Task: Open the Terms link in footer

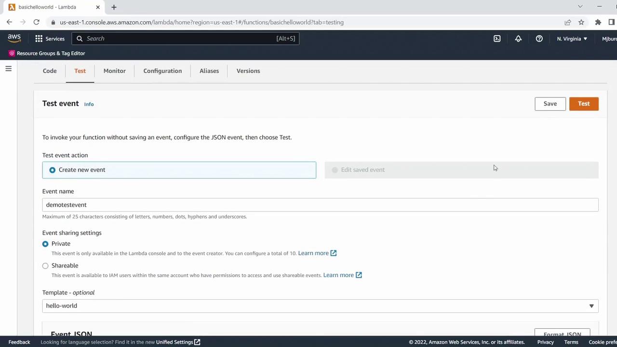Action: [571, 342]
